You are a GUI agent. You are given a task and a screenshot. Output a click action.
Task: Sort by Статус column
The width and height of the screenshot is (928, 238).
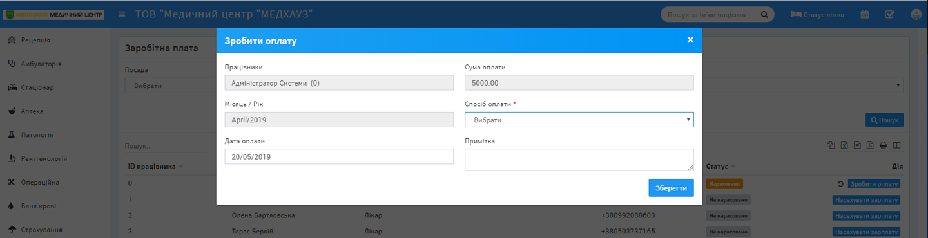click(x=720, y=167)
